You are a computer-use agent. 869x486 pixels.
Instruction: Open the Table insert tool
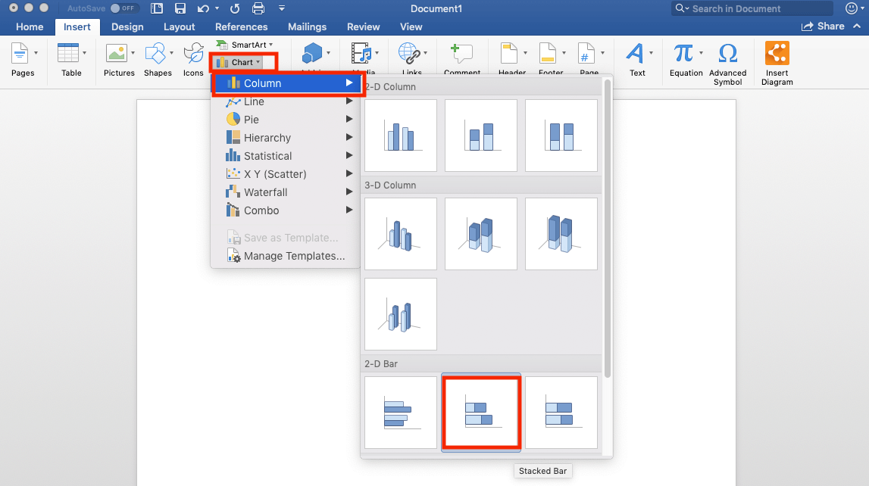68,54
